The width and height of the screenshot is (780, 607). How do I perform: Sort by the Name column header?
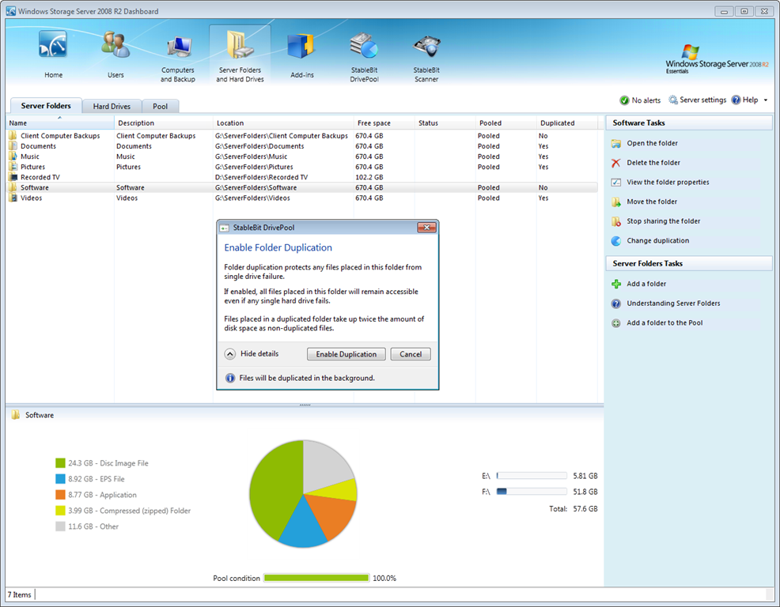coord(59,123)
